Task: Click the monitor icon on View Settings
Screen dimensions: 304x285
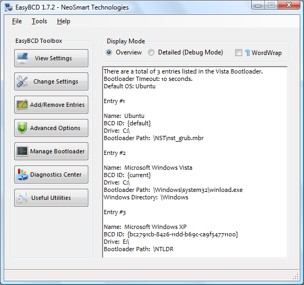Action: [22, 58]
